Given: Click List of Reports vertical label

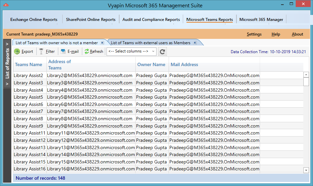Looking at the screenshot, I should coord(7,63).
